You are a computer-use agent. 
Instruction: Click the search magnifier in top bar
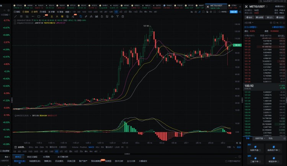coord(261,1)
